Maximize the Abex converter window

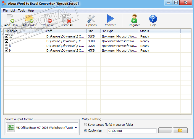(176, 3)
